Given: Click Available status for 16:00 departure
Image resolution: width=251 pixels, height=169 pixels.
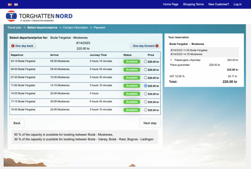Looking at the screenshot, I should coord(132,94).
